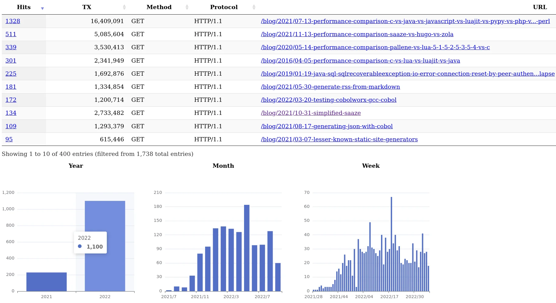556x303 pixels.
Task: Click the tallest spike in Week chart
Action: pyautogui.click(x=391, y=243)
